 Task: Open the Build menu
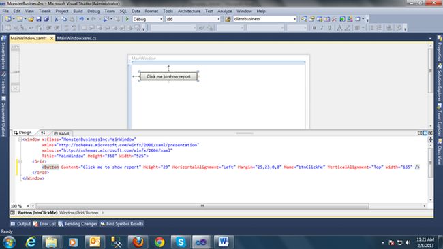click(78, 11)
